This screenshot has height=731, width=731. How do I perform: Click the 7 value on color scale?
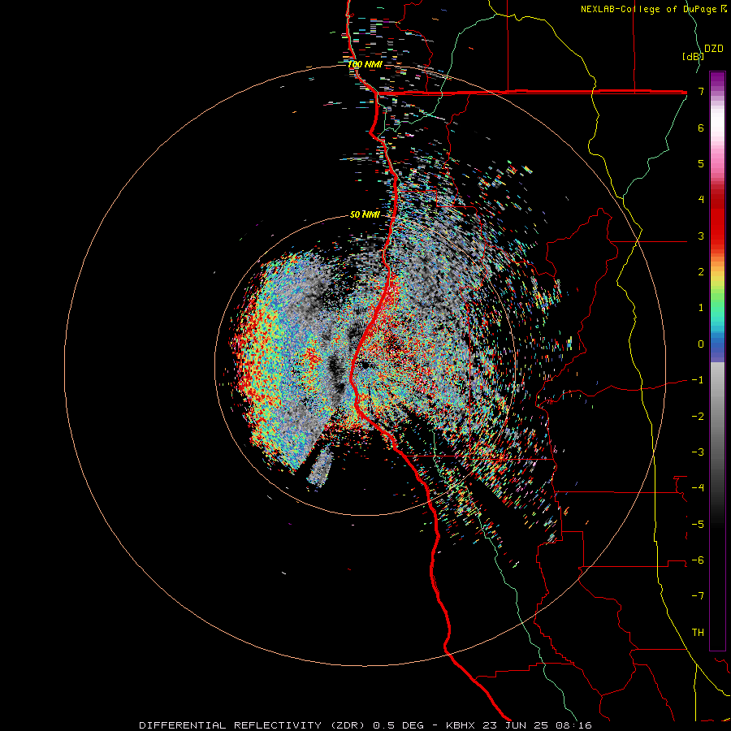701,91
